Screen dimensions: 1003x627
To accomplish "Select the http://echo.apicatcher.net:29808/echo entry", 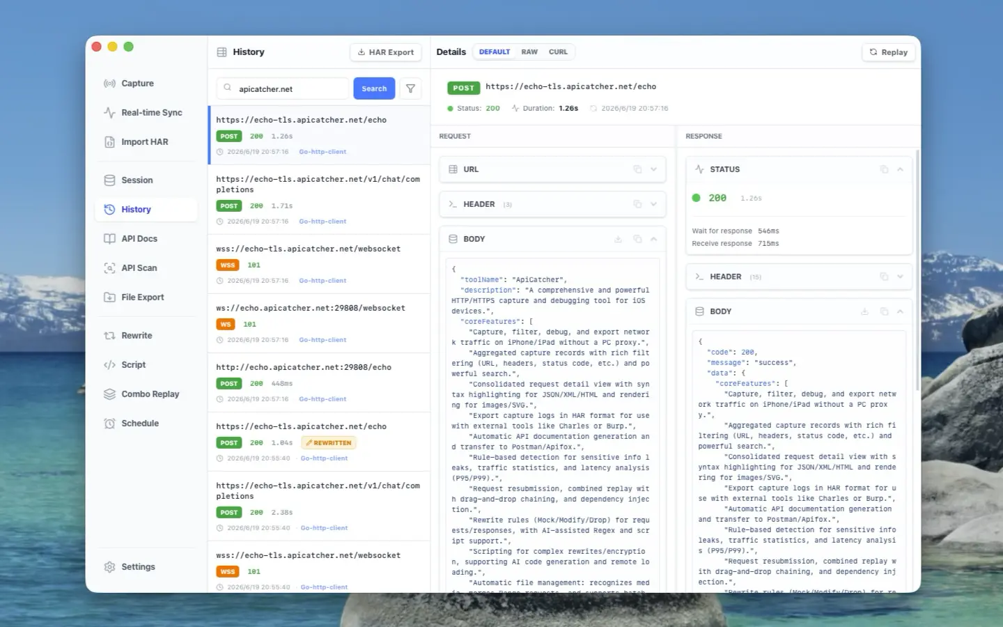I will coord(319,382).
